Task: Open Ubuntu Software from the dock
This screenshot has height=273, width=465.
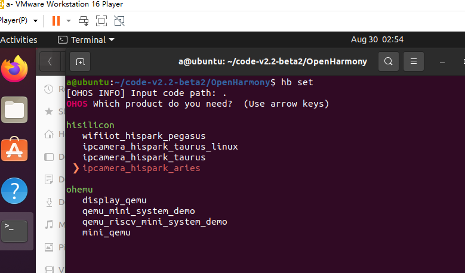Action: (14, 150)
